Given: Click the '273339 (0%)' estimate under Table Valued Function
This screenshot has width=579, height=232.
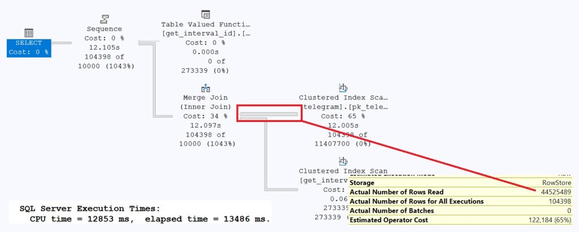Looking at the screenshot, I should point(205,71).
